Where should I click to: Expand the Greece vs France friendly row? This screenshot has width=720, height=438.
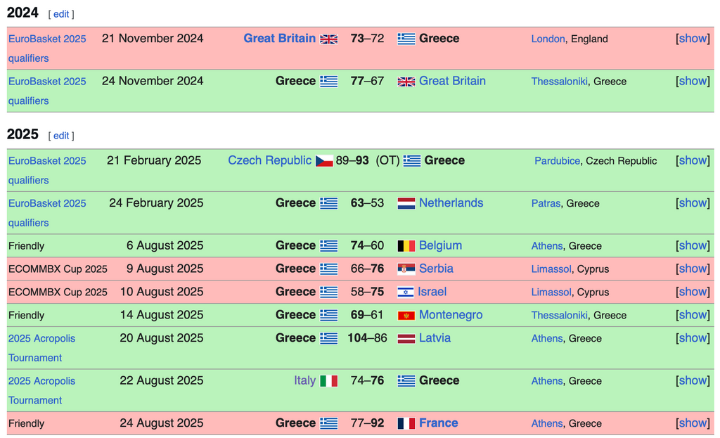693,423
